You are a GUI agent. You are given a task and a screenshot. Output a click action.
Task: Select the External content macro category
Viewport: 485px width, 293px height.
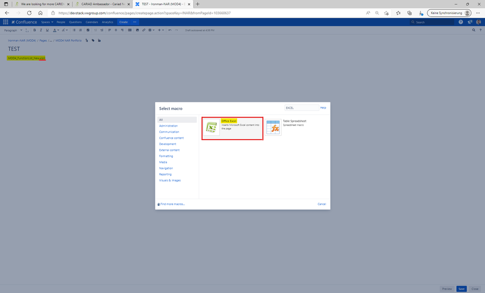tap(169, 150)
